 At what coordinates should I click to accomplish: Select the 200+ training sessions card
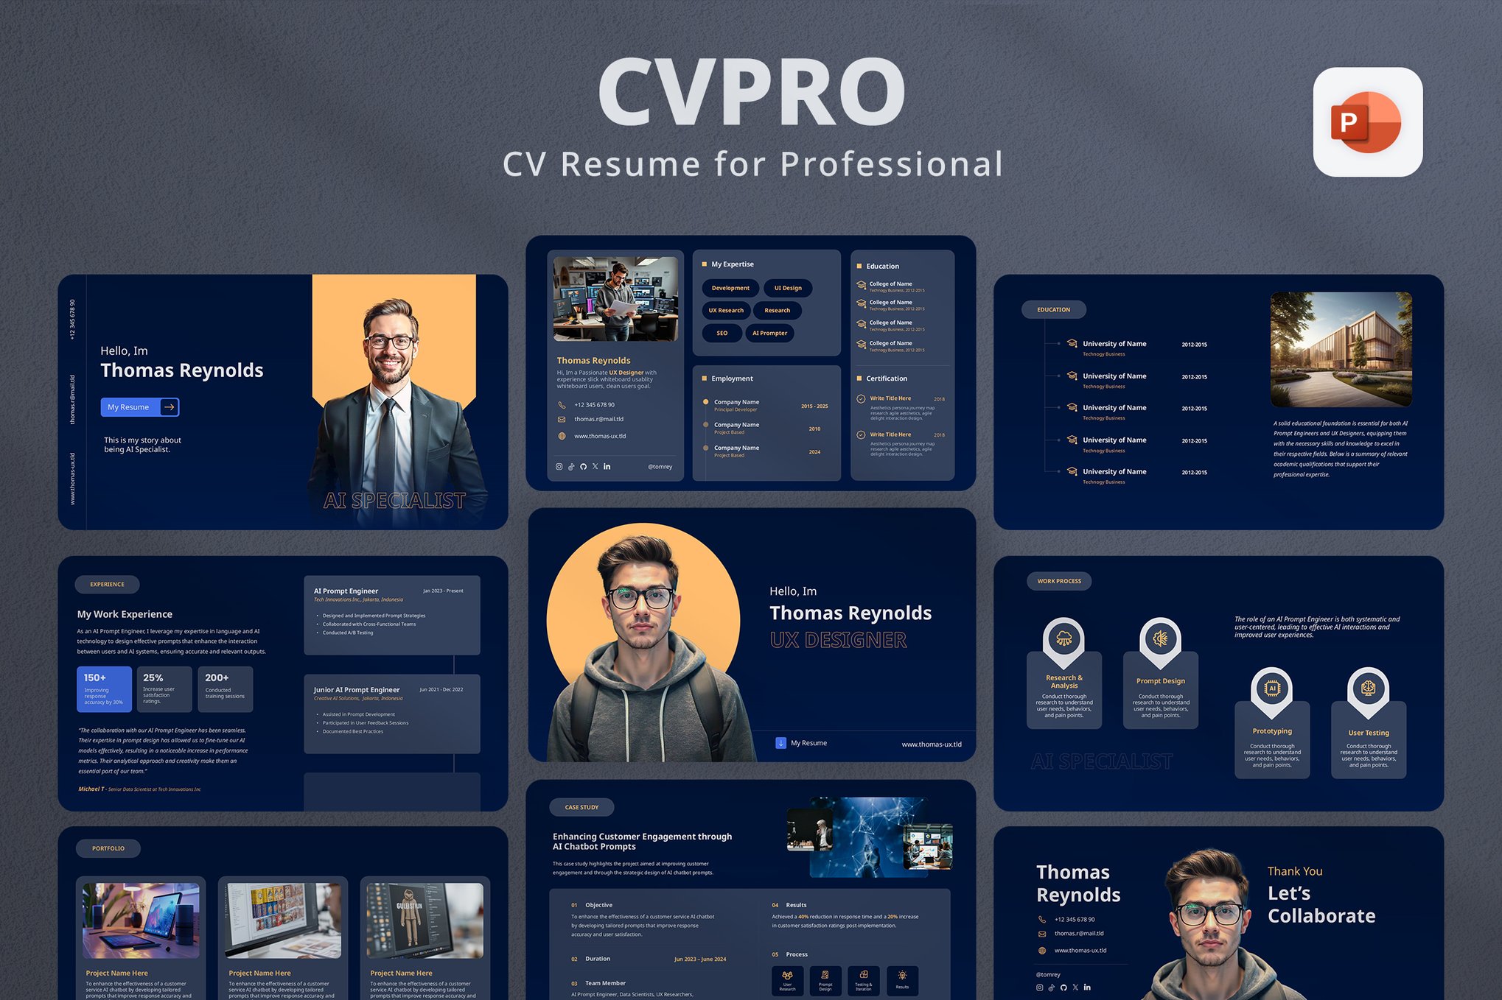pyautogui.click(x=225, y=689)
